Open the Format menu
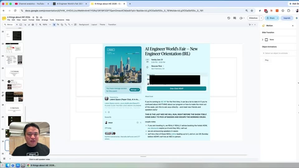 (31, 20)
